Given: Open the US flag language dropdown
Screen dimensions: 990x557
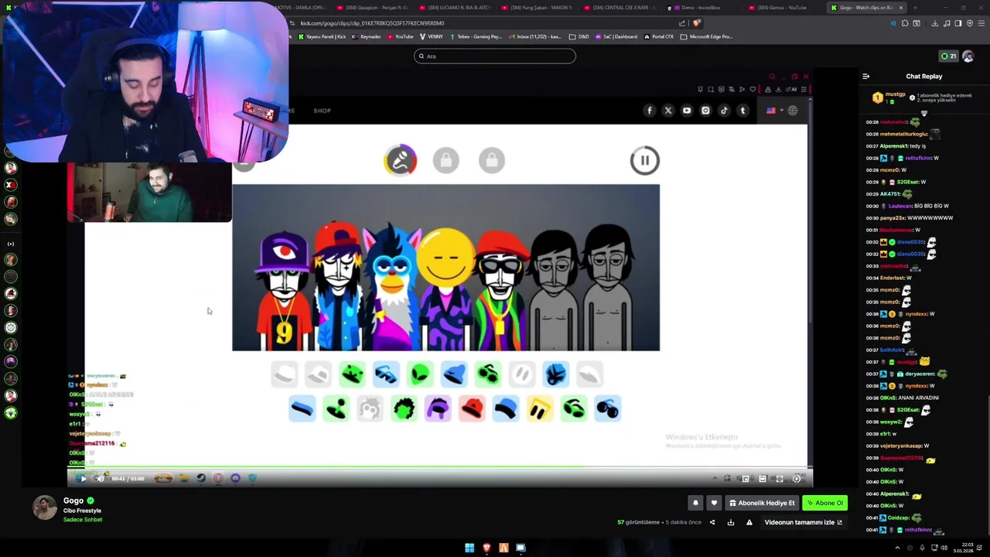Looking at the screenshot, I should (x=774, y=111).
